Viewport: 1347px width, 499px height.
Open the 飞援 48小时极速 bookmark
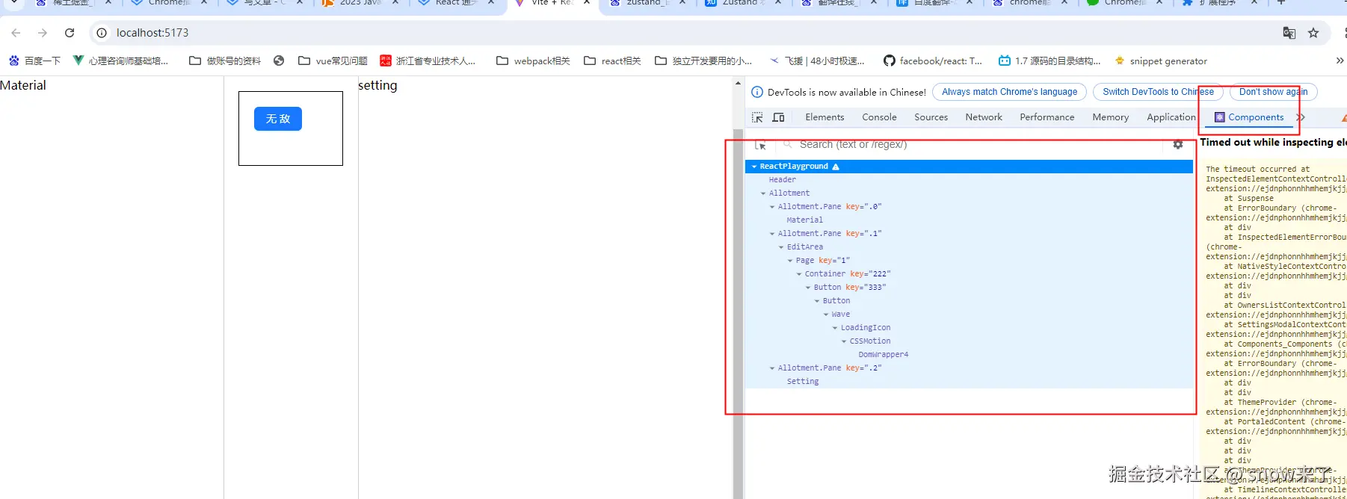click(817, 61)
